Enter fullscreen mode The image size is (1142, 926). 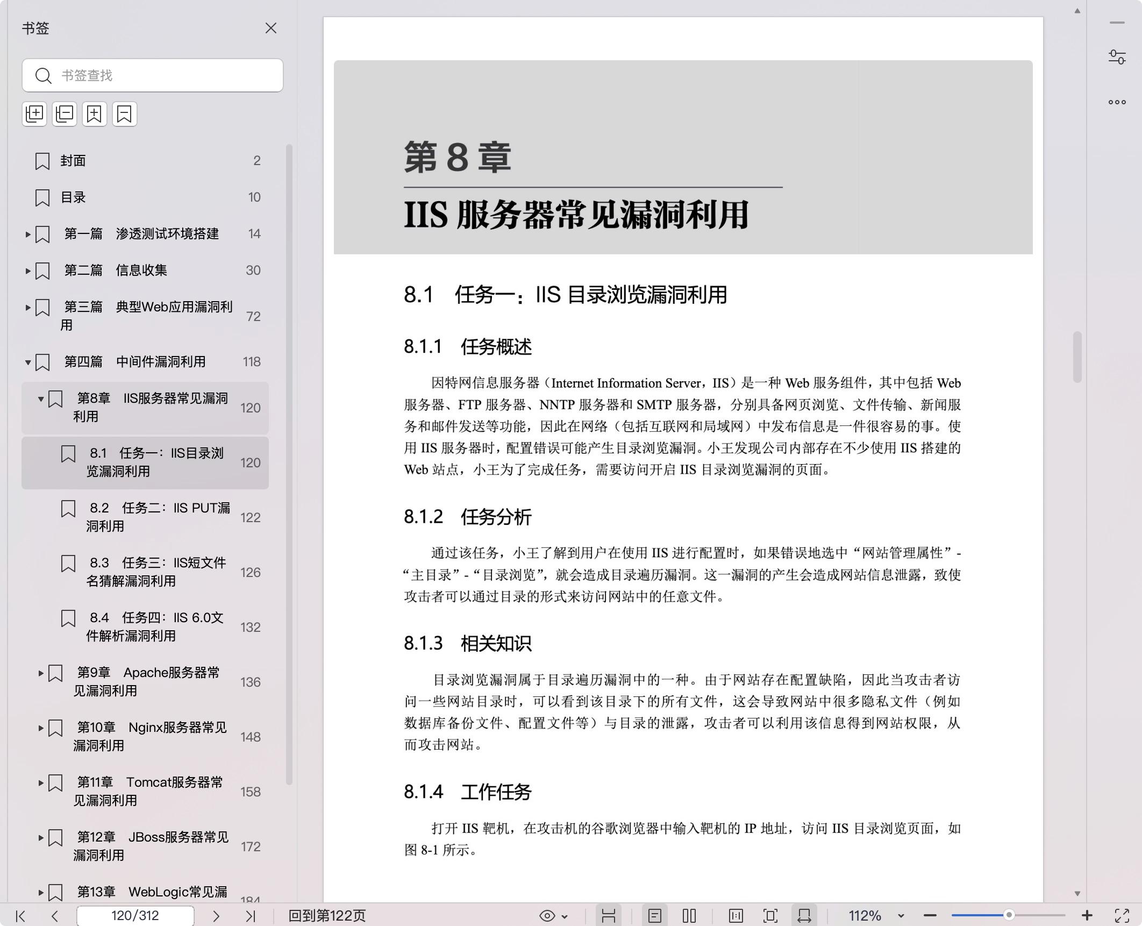[x=1122, y=916]
